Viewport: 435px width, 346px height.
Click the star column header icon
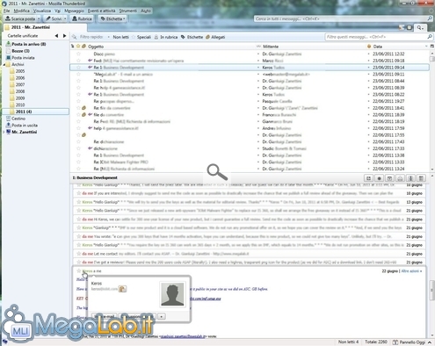[x=78, y=47]
